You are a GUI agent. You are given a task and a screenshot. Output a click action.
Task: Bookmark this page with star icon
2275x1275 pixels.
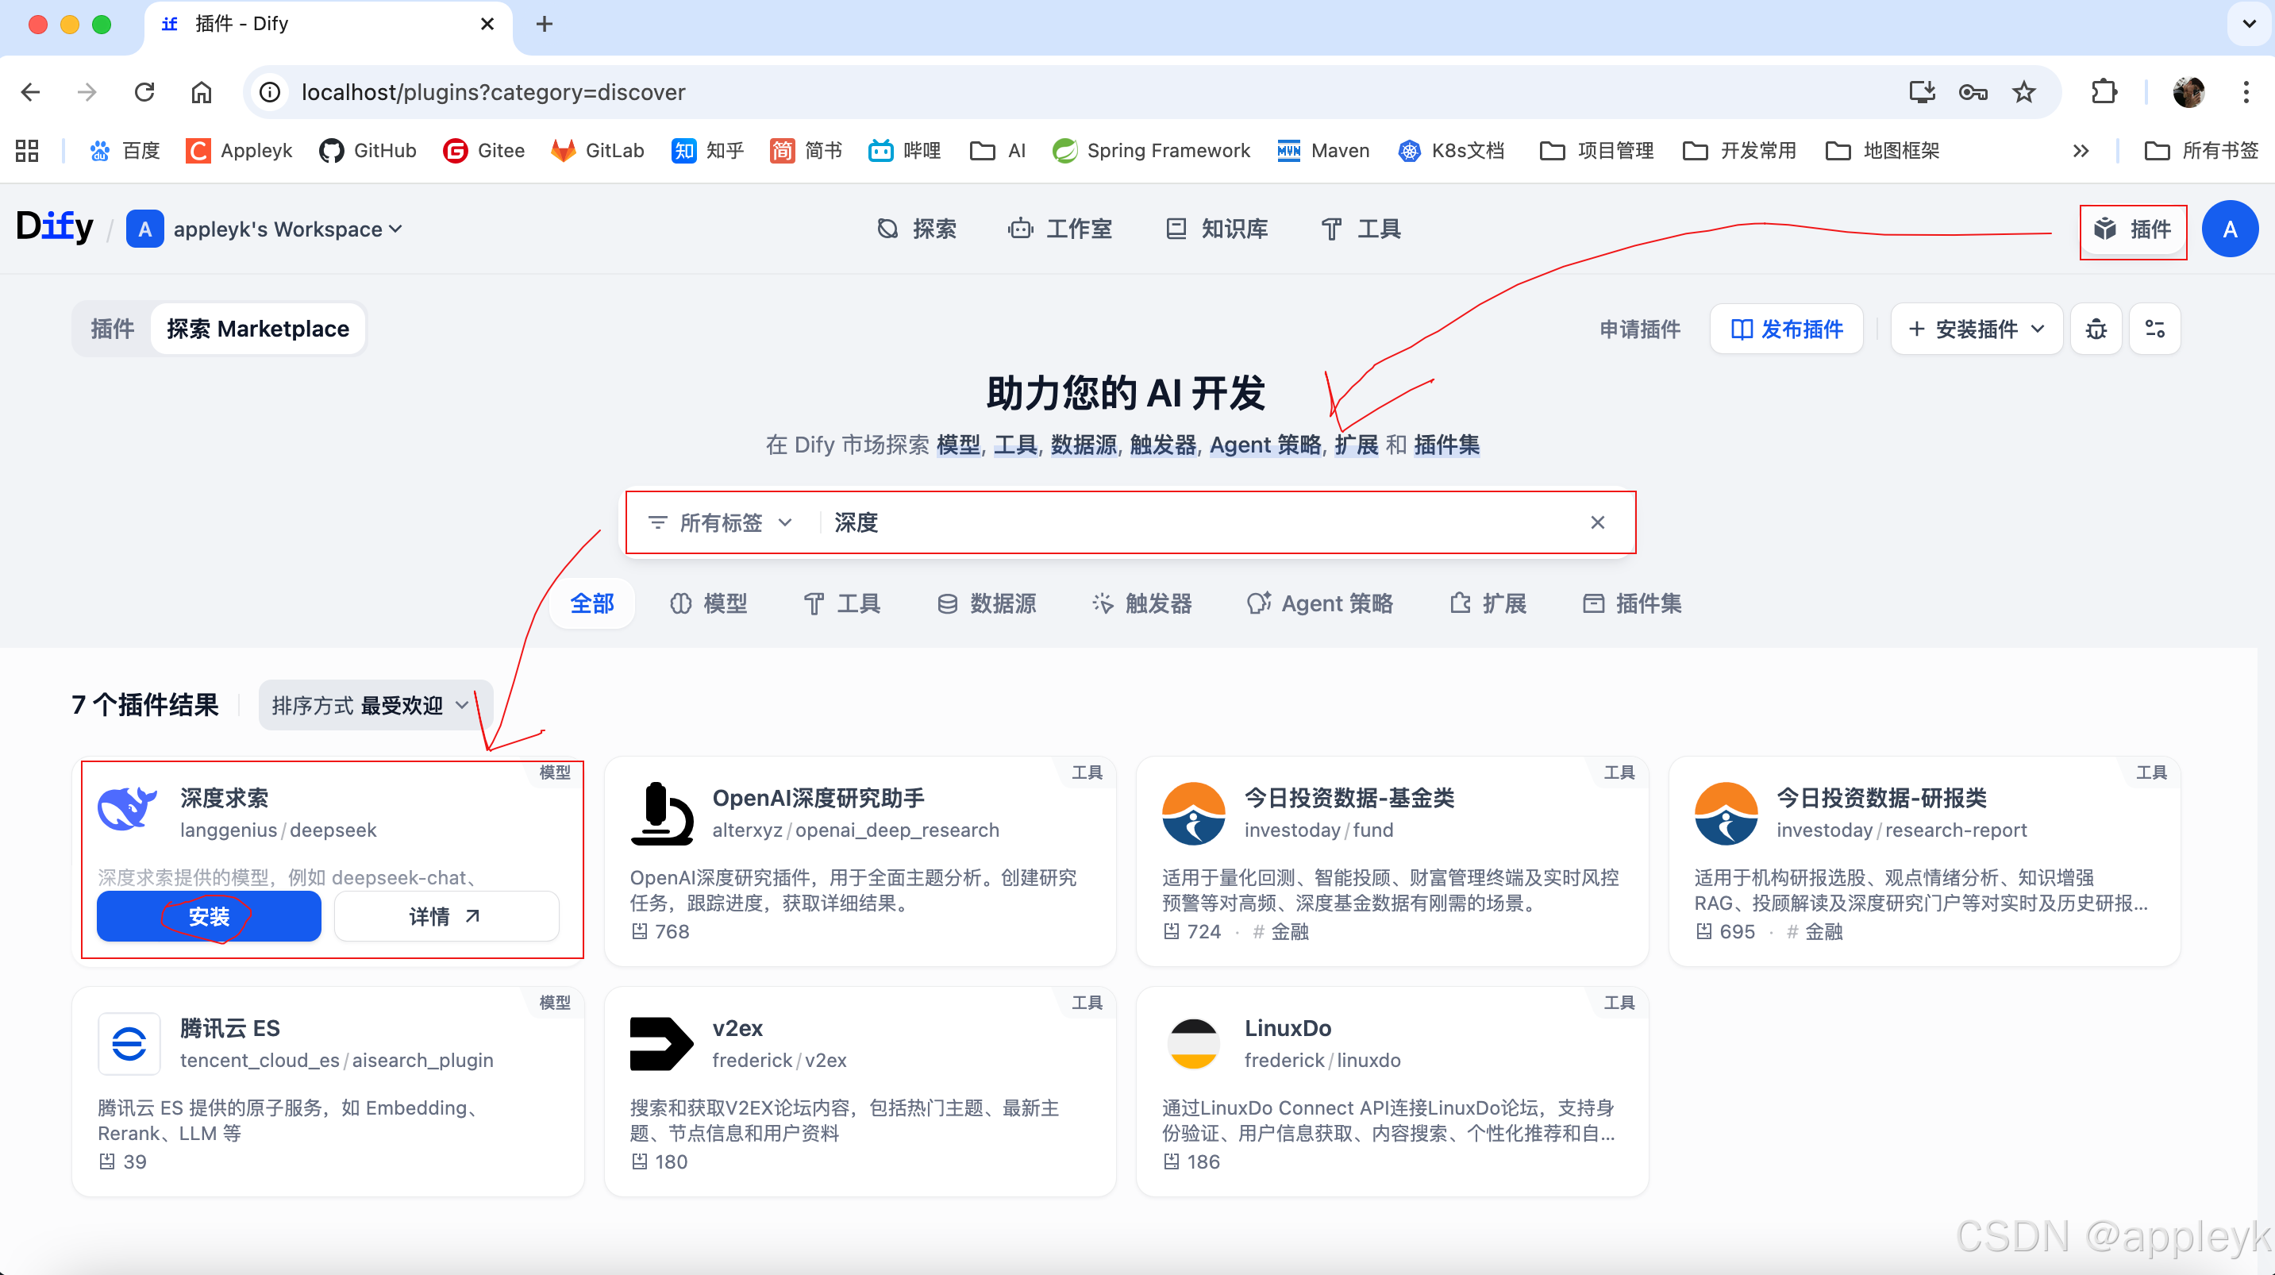pos(2023,92)
